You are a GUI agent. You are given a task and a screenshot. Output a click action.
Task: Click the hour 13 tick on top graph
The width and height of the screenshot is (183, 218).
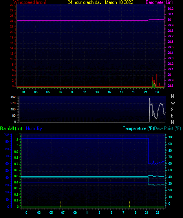(97, 92)
